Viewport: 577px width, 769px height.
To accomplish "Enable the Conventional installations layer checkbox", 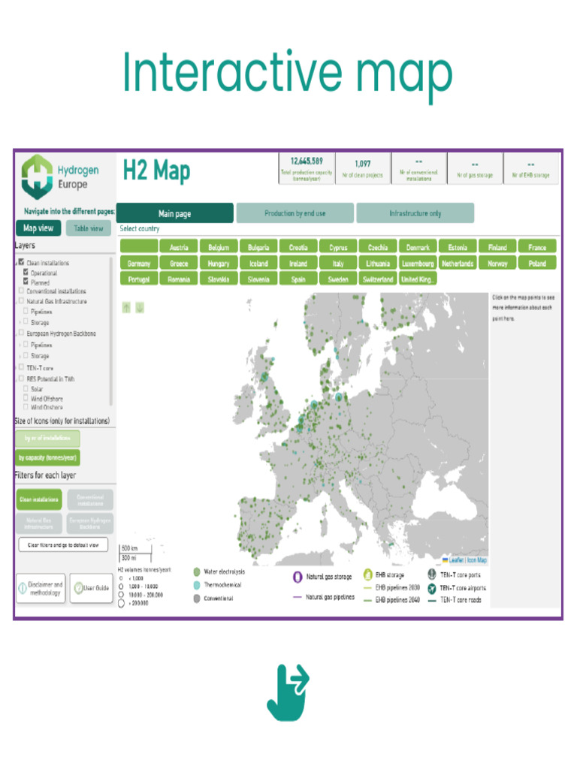I will (21, 291).
